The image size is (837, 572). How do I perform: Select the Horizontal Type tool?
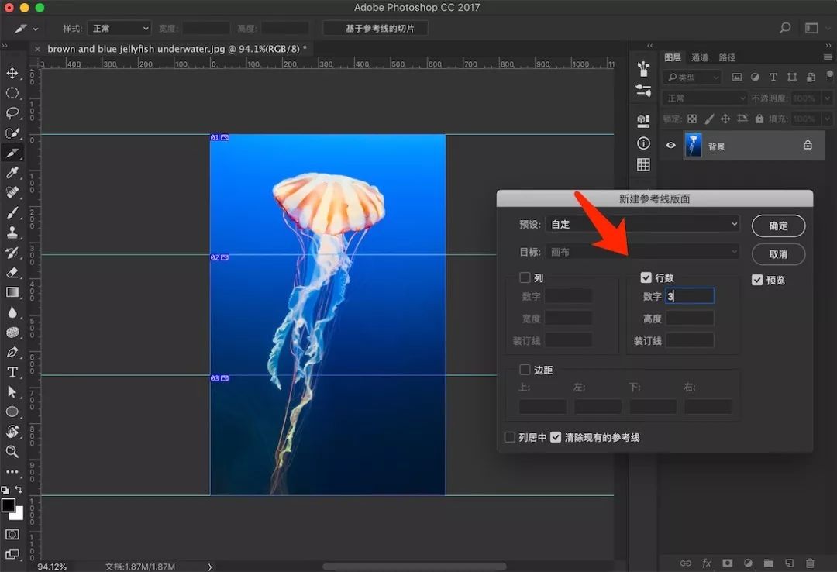(x=12, y=372)
